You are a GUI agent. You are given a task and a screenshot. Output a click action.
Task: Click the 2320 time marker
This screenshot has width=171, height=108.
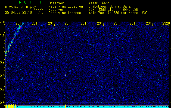coord(166,23)
